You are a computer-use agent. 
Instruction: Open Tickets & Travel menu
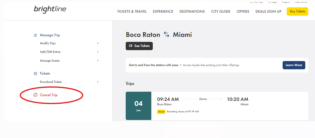tap(132, 11)
